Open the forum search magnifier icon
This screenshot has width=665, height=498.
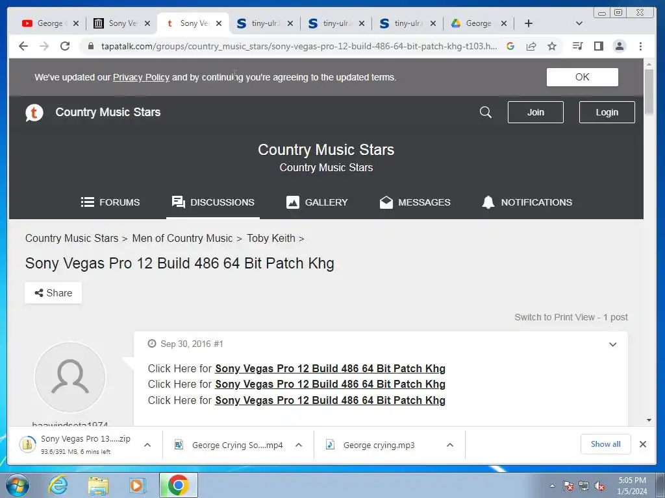[486, 112]
